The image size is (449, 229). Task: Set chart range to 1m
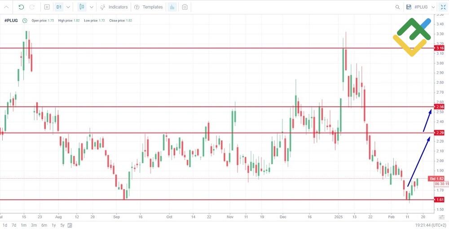(23, 225)
